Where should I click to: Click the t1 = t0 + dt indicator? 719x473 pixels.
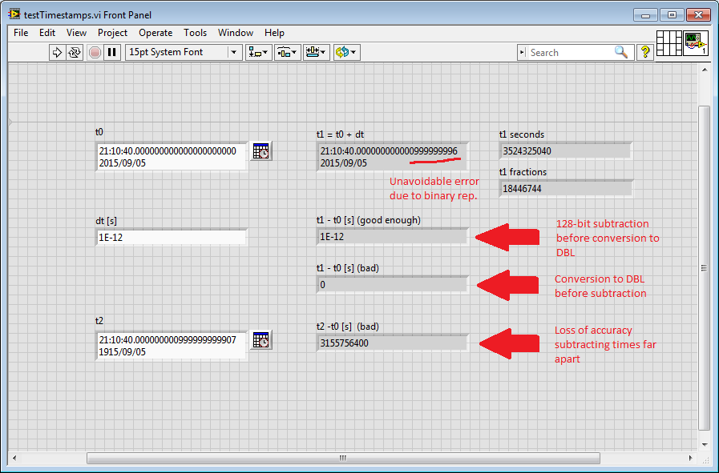coord(393,157)
